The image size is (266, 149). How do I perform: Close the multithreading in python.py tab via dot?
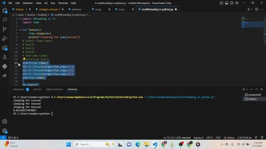tap(176, 10)
